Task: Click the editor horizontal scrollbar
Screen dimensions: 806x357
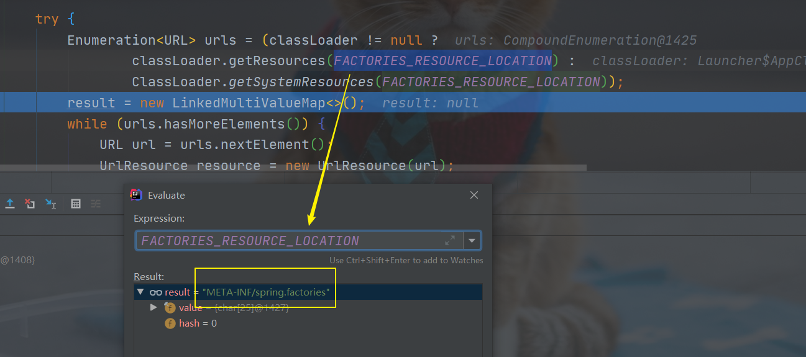Action: tap(293, 168)
